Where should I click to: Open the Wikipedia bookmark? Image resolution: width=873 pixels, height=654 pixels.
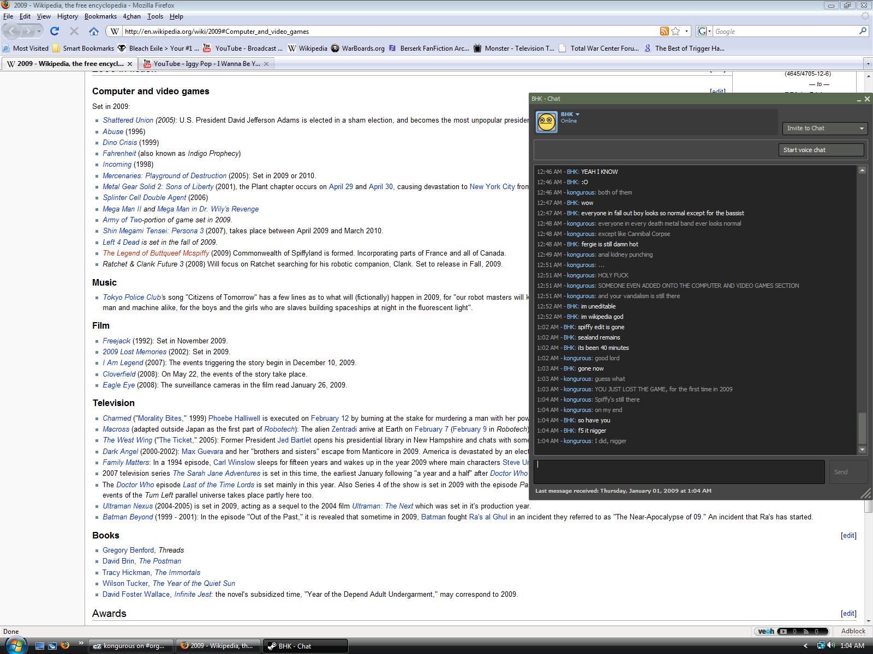click(x=308, y=48)
